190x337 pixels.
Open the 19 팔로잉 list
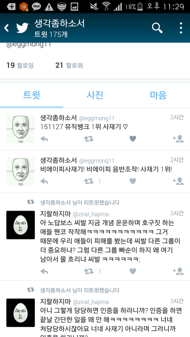click(20, 65)
